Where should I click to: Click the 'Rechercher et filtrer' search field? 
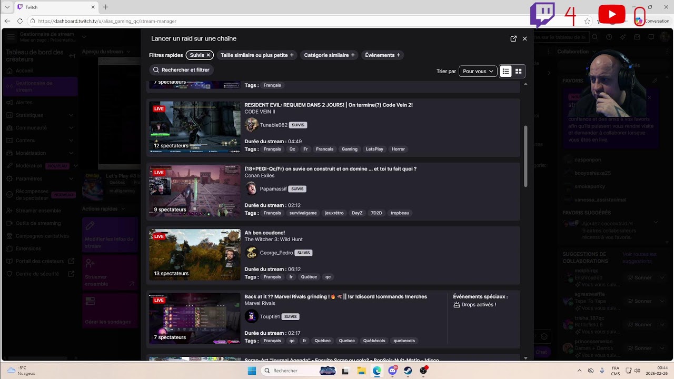[182, 70]
